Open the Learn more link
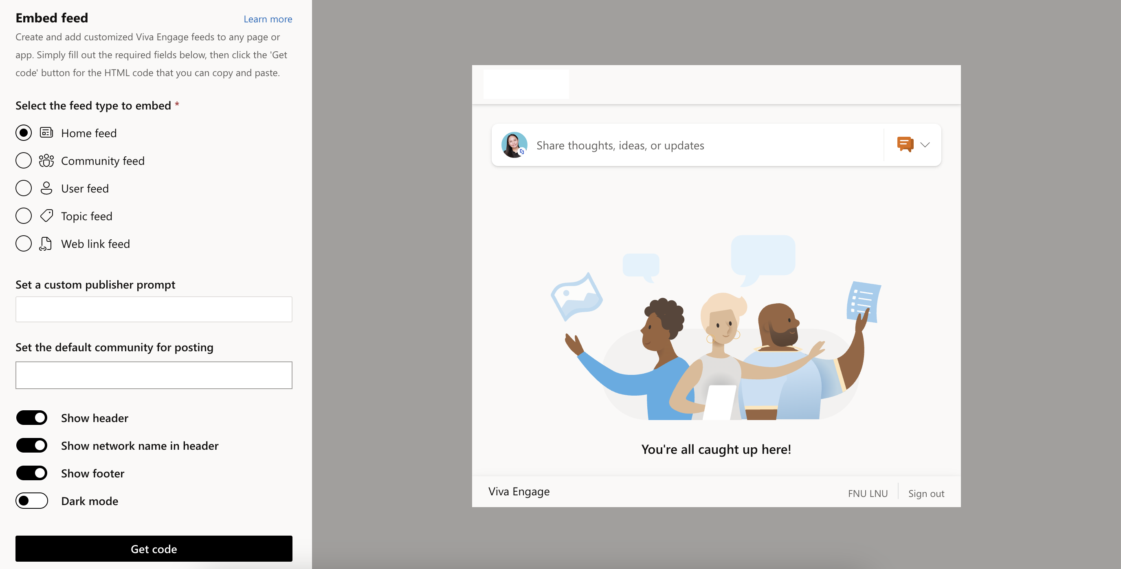The width and height of the screenshot is (1121, 569). [x=268, y=19]
